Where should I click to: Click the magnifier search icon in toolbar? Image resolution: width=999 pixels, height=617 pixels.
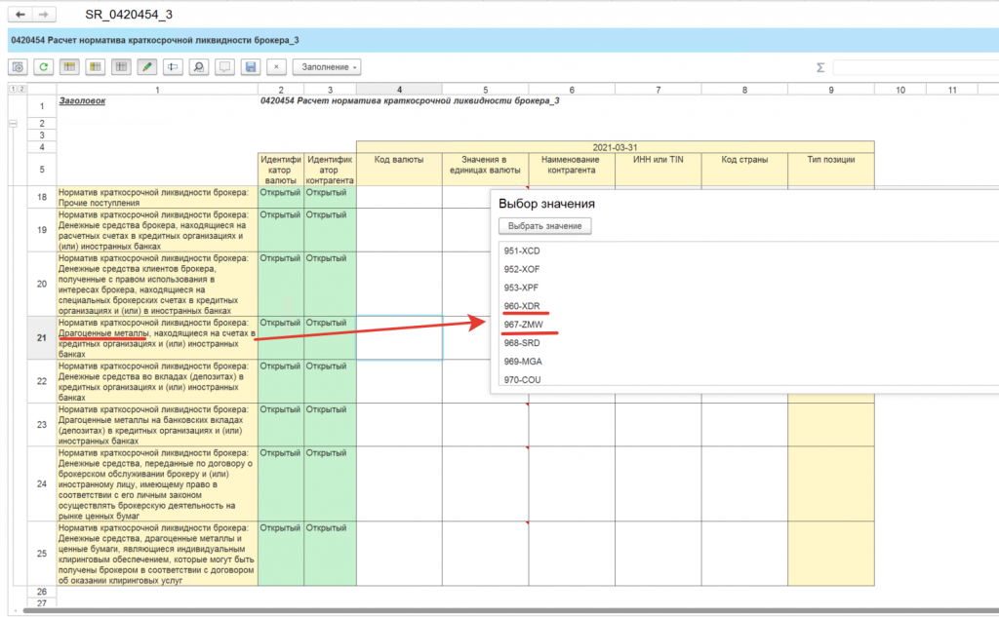[198, 67]
